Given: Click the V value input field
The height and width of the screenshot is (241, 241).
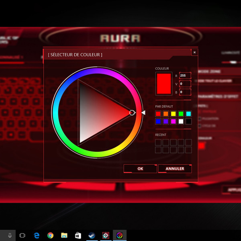Looking at the screenshot, I should click(185, 84).
